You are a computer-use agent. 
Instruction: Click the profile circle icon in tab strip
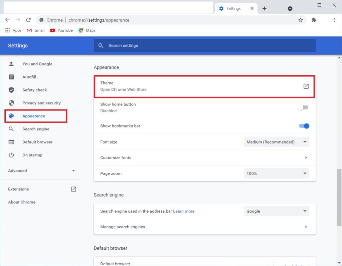tap(290, 8)
